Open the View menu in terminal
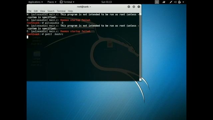 tap(43, 11)
